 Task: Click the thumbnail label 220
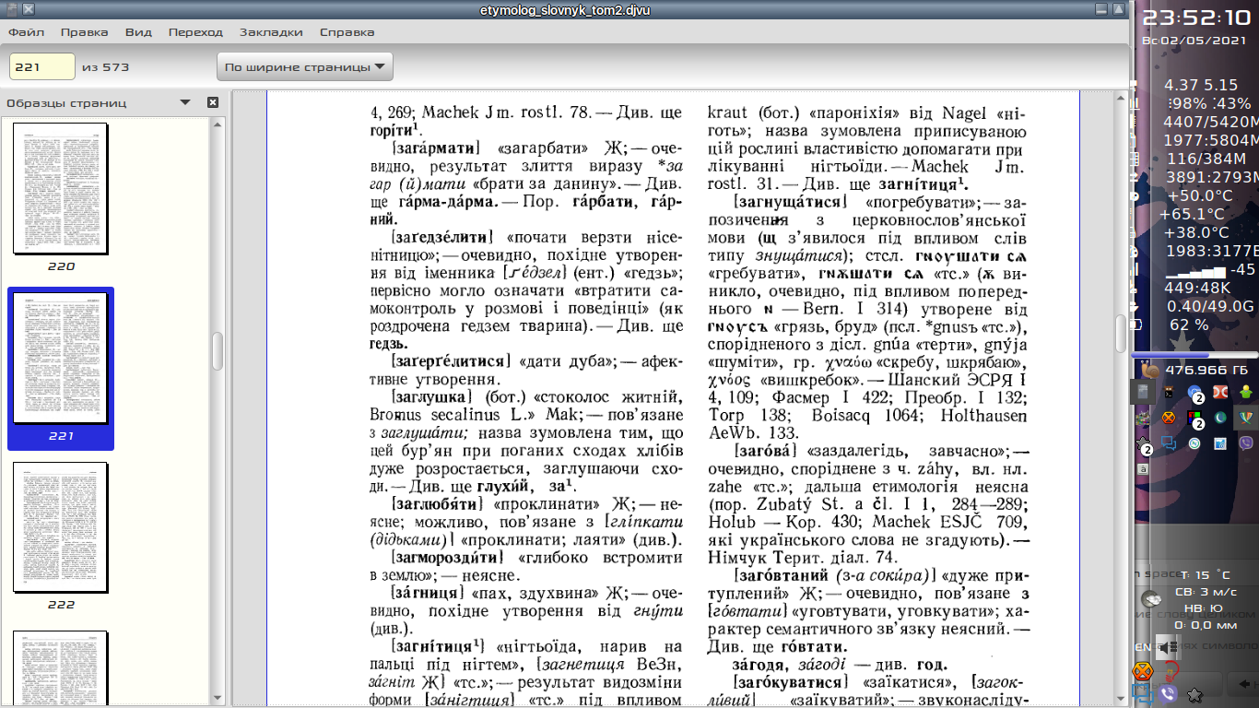tap(61, 266)
